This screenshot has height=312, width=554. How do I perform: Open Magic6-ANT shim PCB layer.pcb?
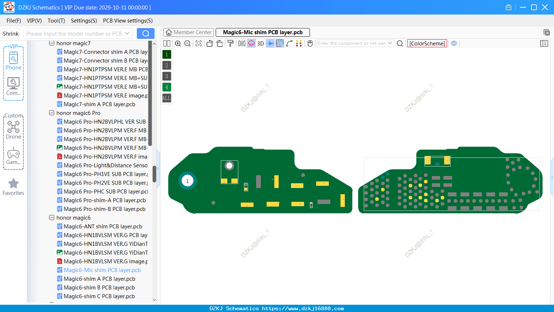click(100, 227)
